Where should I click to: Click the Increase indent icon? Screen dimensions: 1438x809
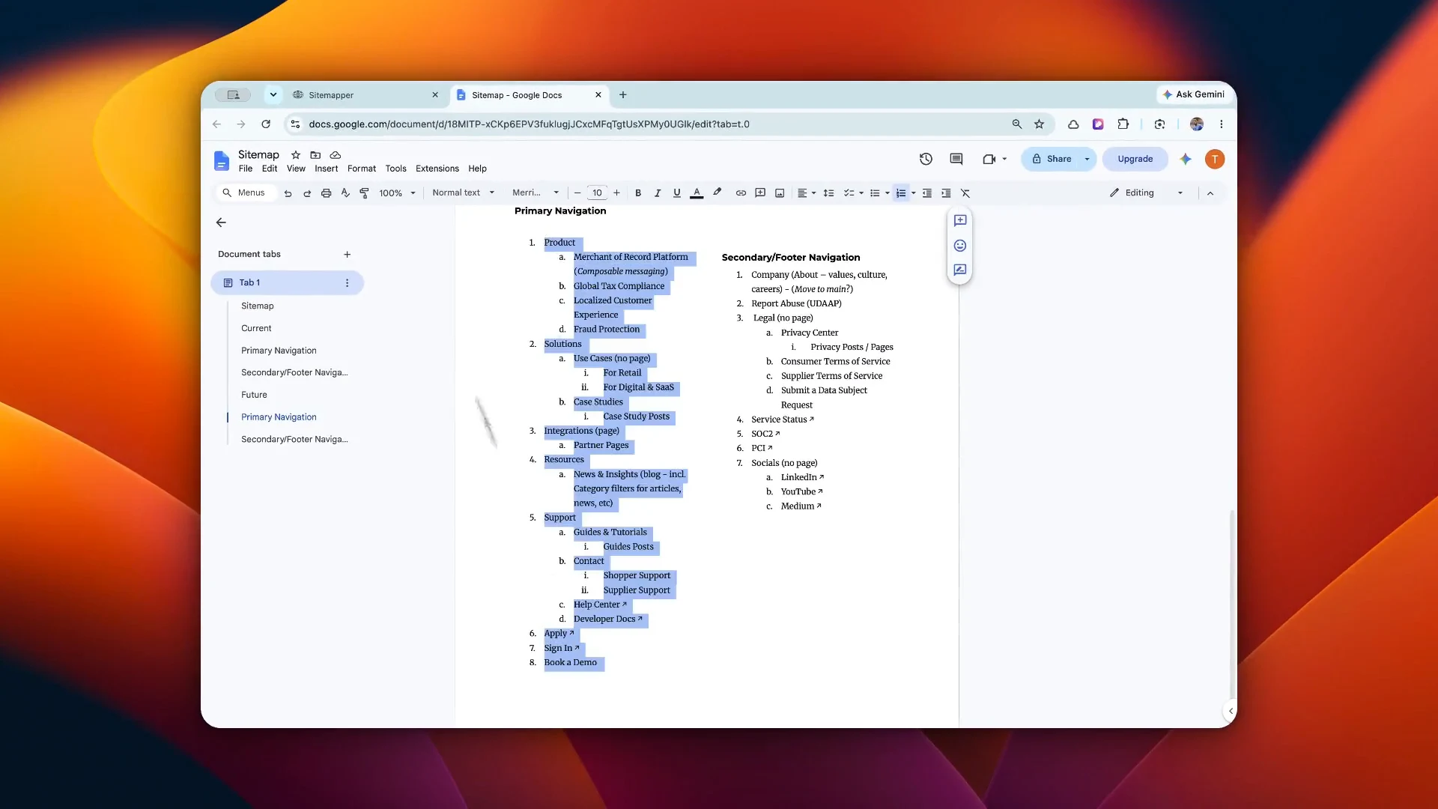(x=946, y=193)
